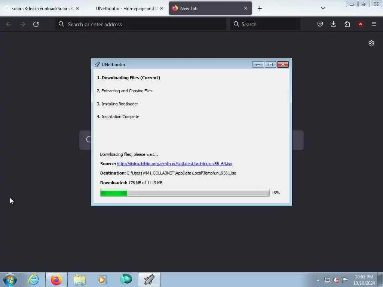The height and width of the screenshot is (287, 383).
Task: Open the teal globe taskbar app
Action: tap(126, 280)
